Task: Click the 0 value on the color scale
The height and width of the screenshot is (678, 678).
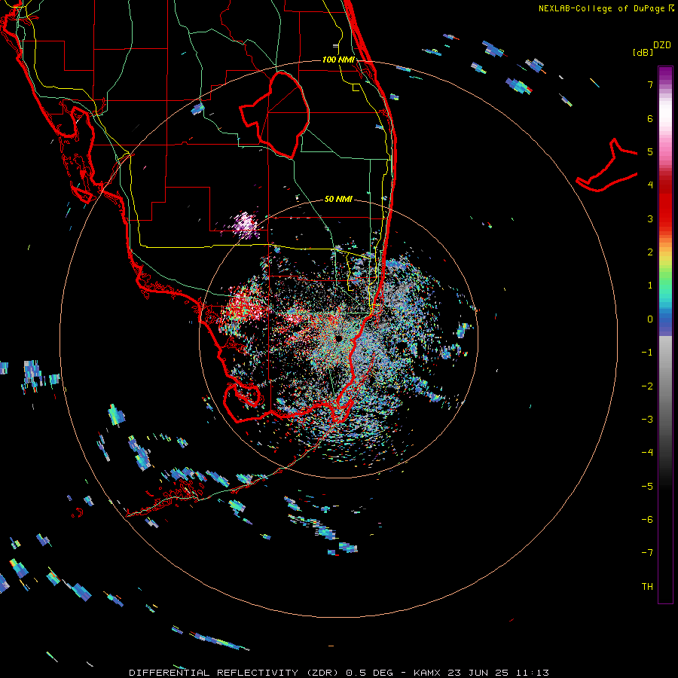Action: tap(650, 319)
